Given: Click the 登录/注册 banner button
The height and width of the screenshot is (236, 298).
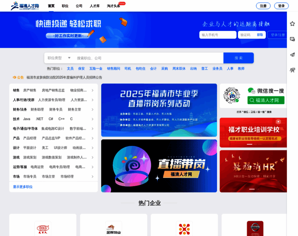Looking at the screenshot, I should (278, 35).
